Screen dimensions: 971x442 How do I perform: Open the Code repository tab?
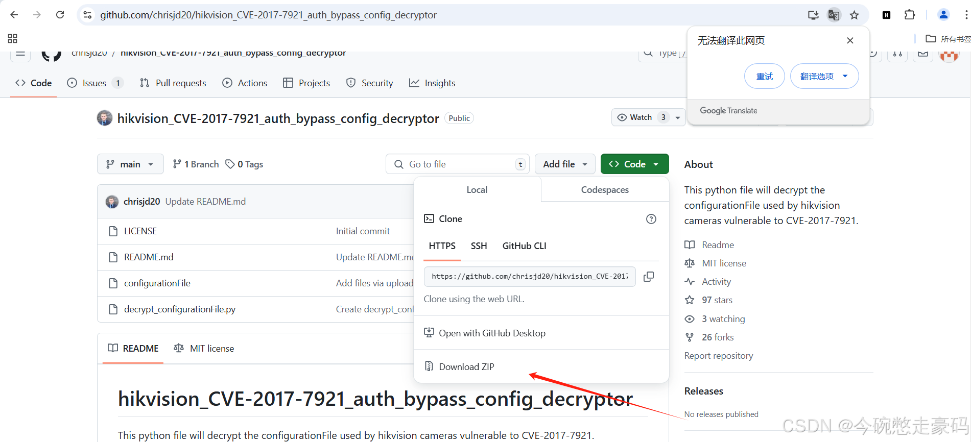[x=34, y=83]
